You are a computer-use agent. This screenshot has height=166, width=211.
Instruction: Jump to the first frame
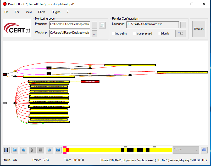15,150
